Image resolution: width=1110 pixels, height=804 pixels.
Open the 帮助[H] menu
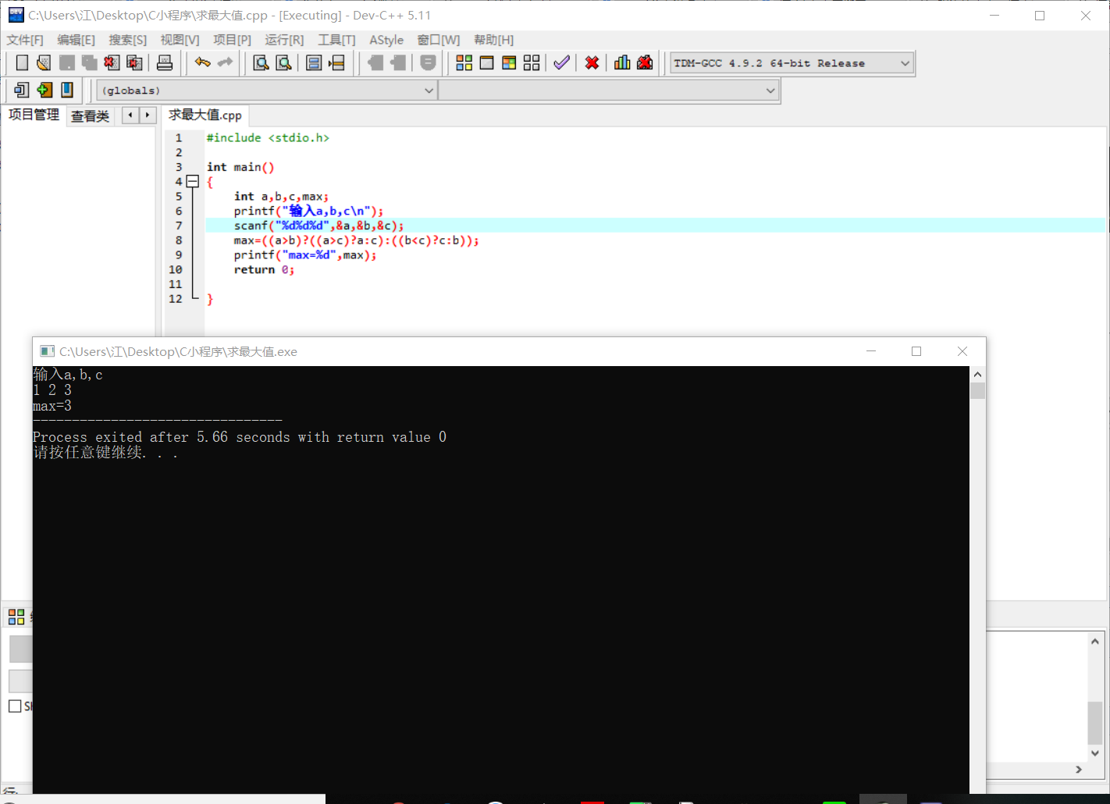(x=493, y=40)
